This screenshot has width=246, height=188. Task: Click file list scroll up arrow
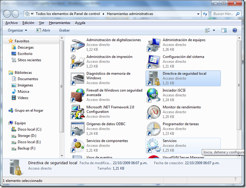pyautogui.click(x=239, y=38)
